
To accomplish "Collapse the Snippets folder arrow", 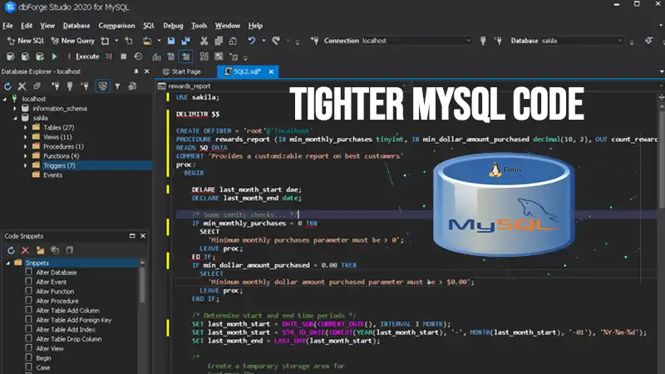I will pyautogui.click(x=8, y=263).
